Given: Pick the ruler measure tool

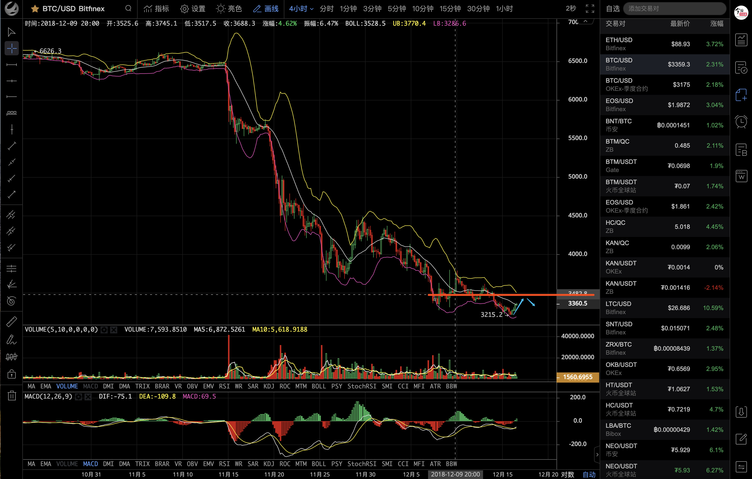Looking at the screenshot, I should tap(12, 322).
